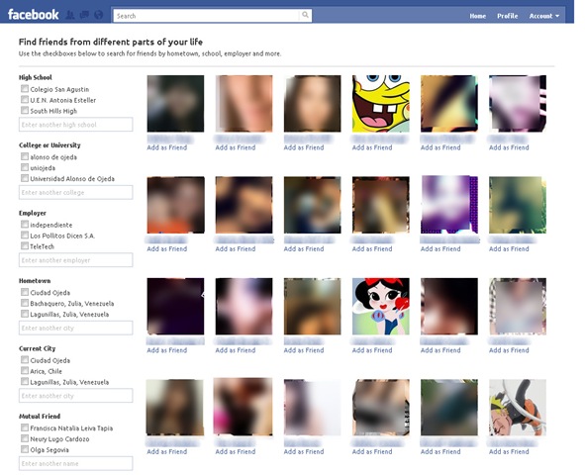Open the Naruto cartoon profile picture
This screenshot has width=585, height=475.
point(518,408)
